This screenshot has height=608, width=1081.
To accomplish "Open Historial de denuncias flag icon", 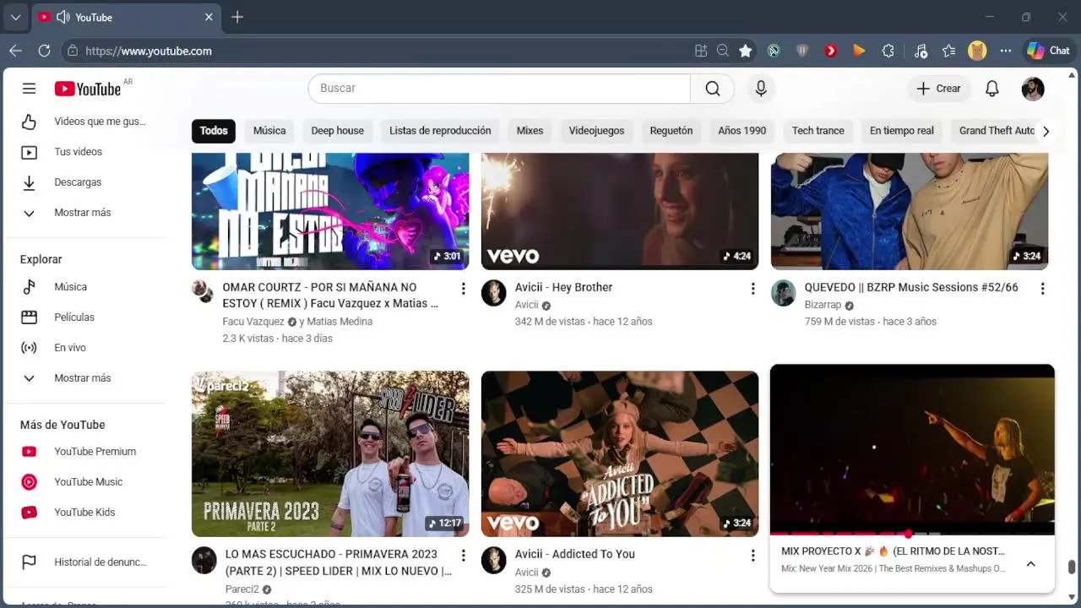I will (29, 562).
